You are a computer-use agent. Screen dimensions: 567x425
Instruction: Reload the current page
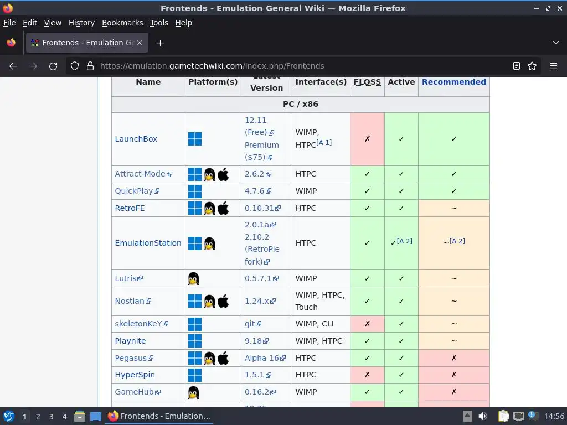click(x=53, y=66)
